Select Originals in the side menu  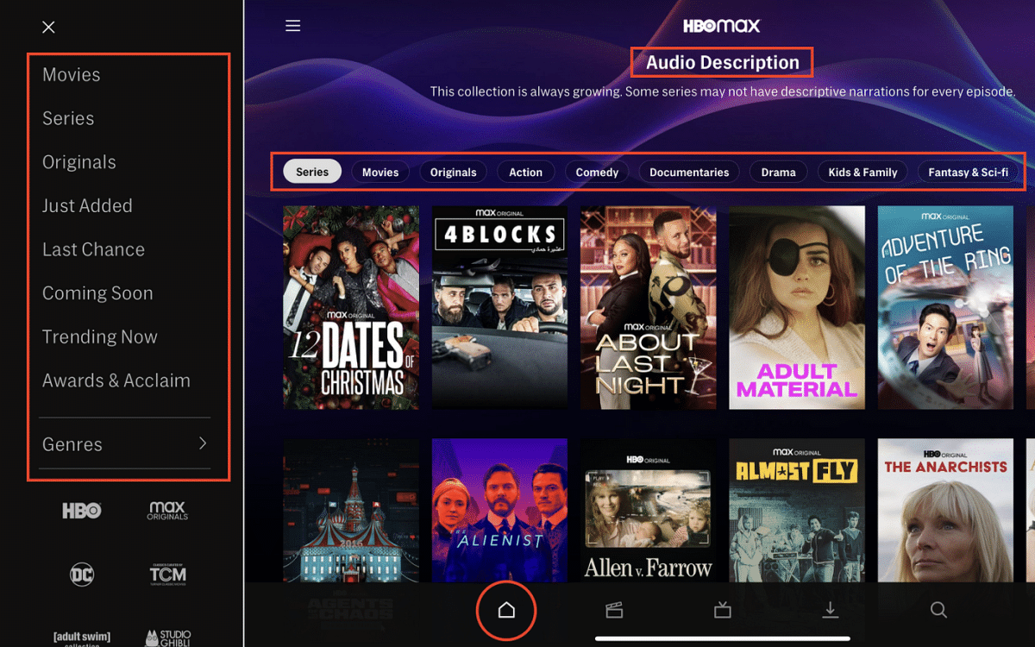[x=79, y=163]
